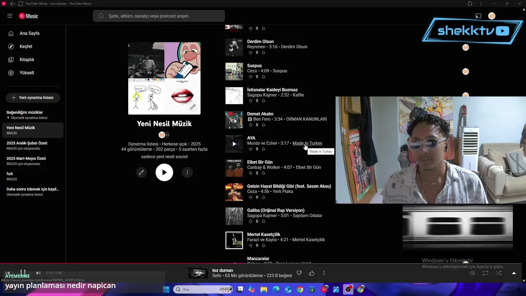Expand the collaborators dots under playlist title
Screen dimensions: 526x296
[167, 135]
